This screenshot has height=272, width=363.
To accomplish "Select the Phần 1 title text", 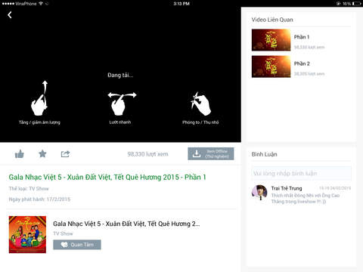I will pos(302,37).
